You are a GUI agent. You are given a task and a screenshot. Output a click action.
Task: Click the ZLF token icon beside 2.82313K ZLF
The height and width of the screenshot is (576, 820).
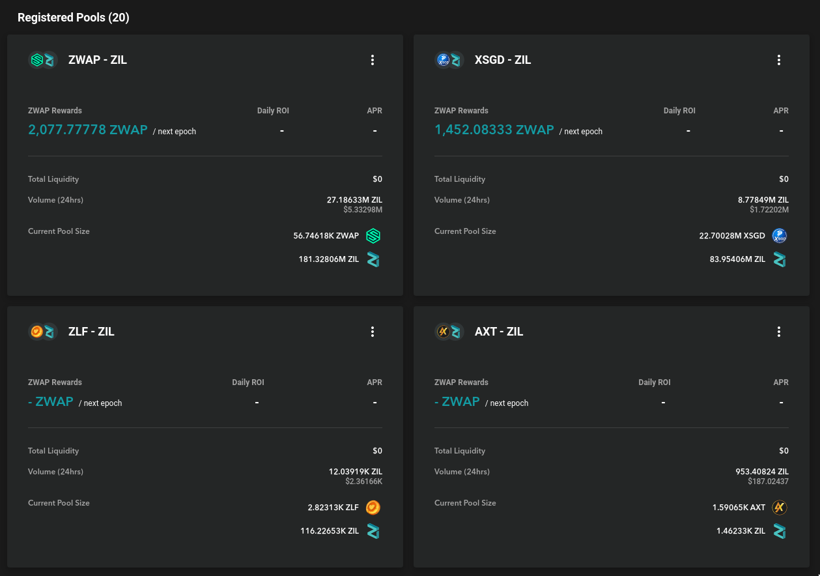(x=373, y=508)
